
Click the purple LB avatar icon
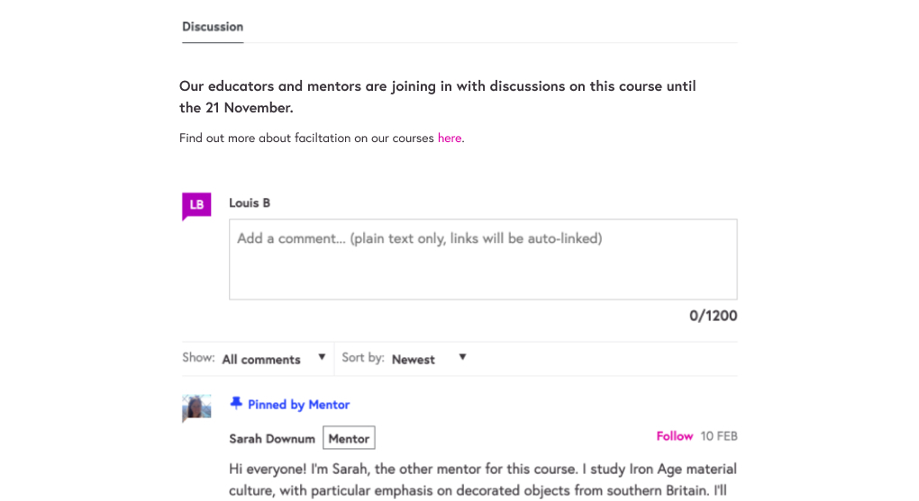pos(196,205)
